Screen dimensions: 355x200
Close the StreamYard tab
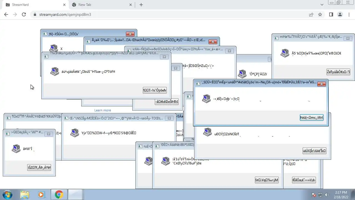tap(64, 5)
